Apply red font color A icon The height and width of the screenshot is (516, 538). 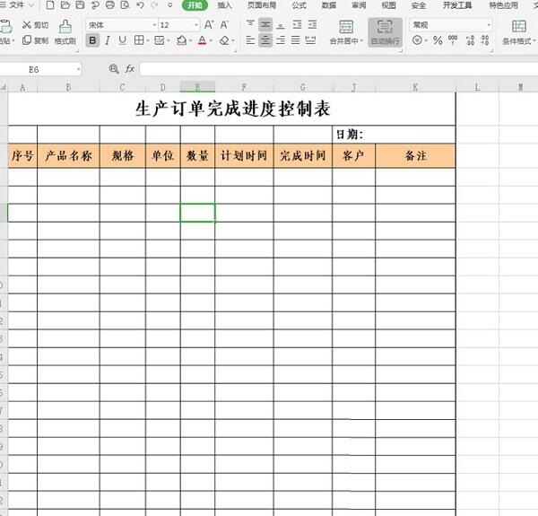203,40
